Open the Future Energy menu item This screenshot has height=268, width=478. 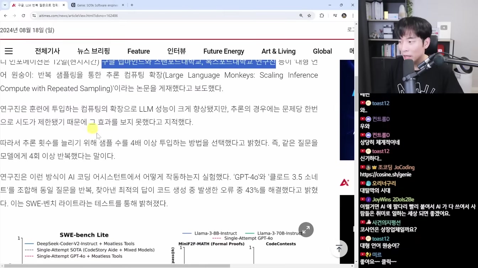coord(224,51)
